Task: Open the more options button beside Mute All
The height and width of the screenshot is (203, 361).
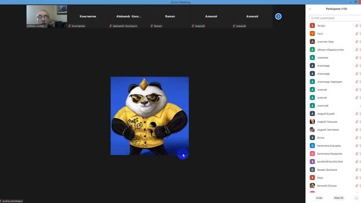Action: pos(356,198)
